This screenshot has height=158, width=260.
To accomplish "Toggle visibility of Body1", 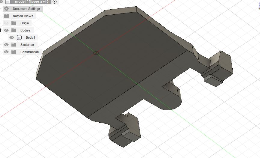I will (12, 37).
